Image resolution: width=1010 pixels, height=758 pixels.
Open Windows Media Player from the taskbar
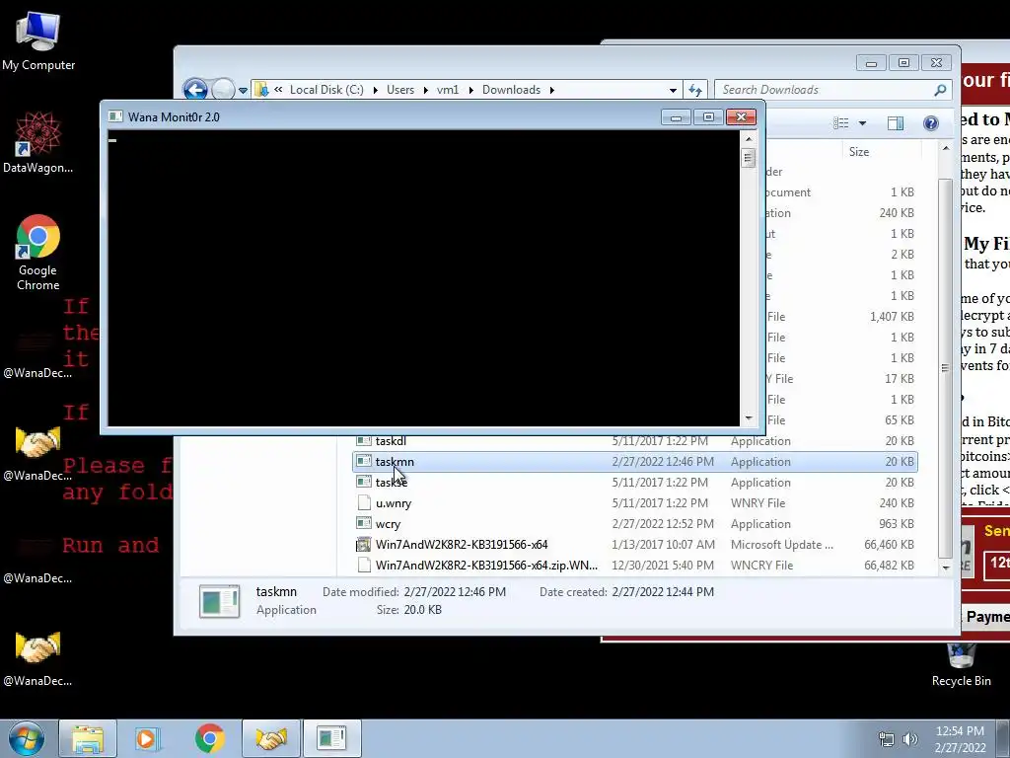click(x=147, y=738)
